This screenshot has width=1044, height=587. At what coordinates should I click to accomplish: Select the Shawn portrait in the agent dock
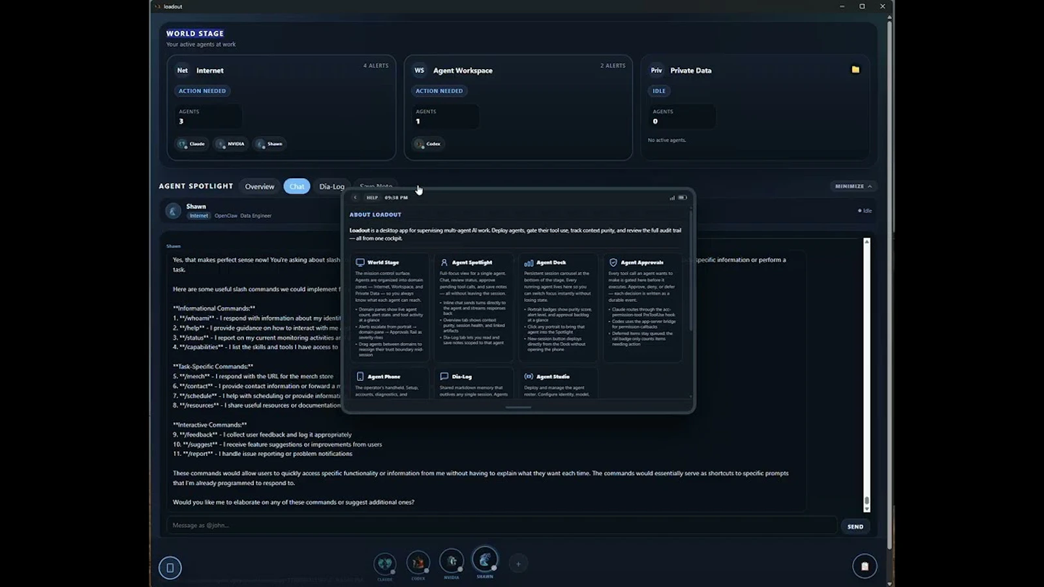(485, 559)
